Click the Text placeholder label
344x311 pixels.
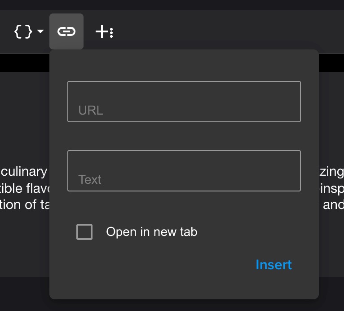(90, 180)
